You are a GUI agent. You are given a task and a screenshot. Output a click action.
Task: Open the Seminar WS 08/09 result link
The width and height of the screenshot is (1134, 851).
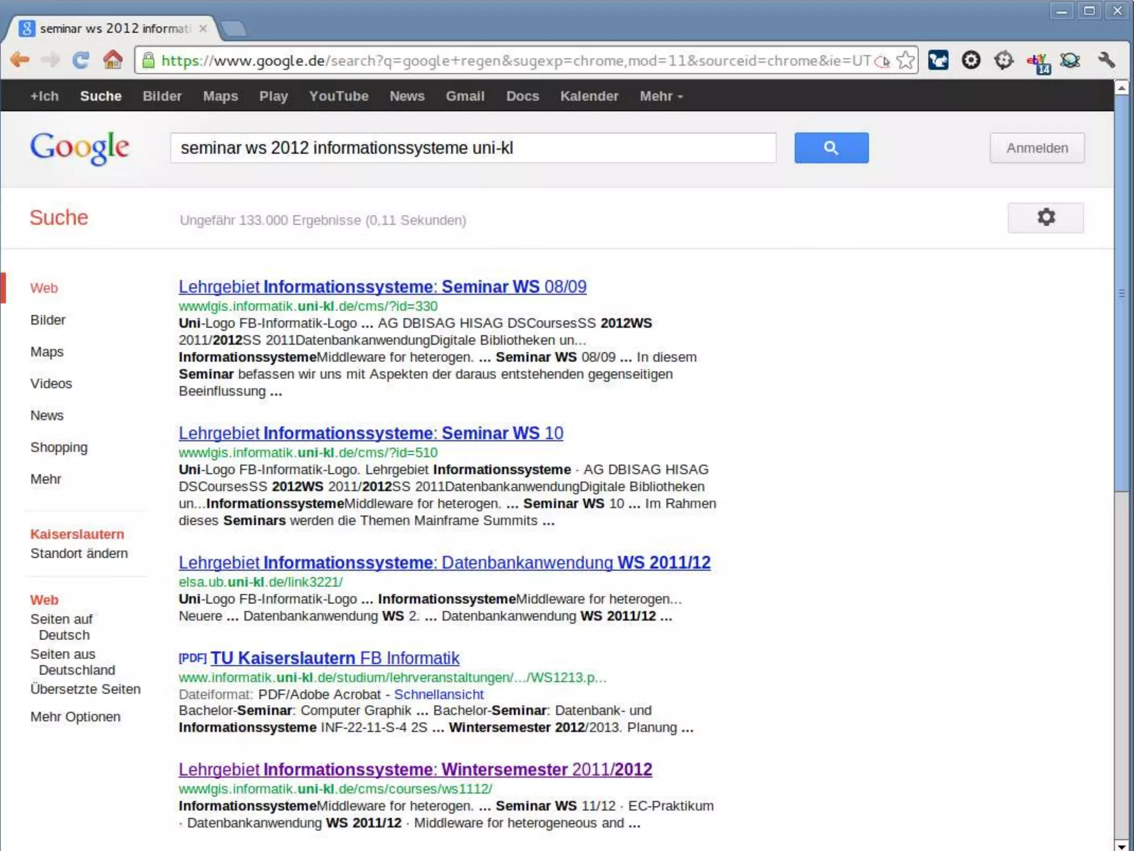tap(382, 287)
